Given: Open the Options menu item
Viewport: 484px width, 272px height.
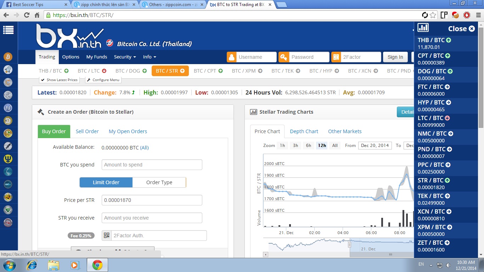Looking at the screenshot, I should pyautogui.click(x=71, y=57).
